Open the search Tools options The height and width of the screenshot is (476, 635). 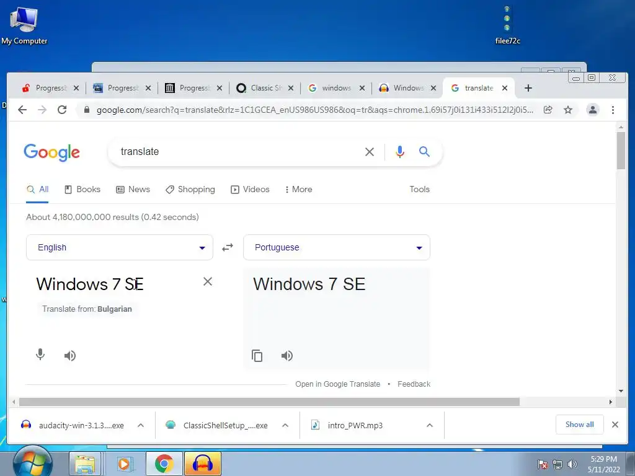pyautogui.click(x=420, y=190)
